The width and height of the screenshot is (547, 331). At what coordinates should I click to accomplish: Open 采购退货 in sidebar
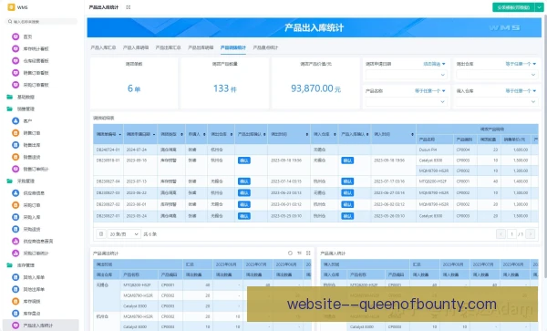coord(31,229)
